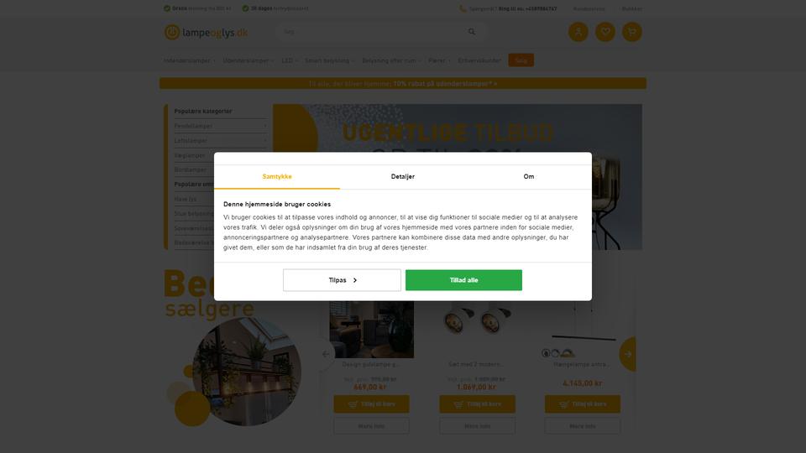Click the Tillad alle button

[x=463, y=280]
